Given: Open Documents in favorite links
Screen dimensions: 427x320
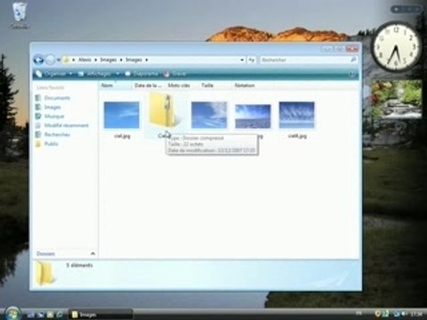Looking at the screenshot, I should 52,98.
